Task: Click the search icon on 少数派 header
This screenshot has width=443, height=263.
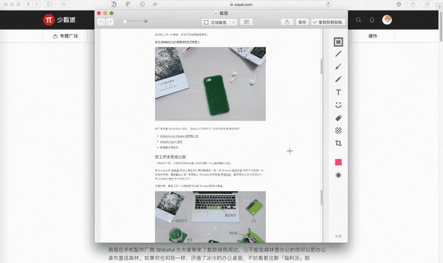Action: [358, 20]
